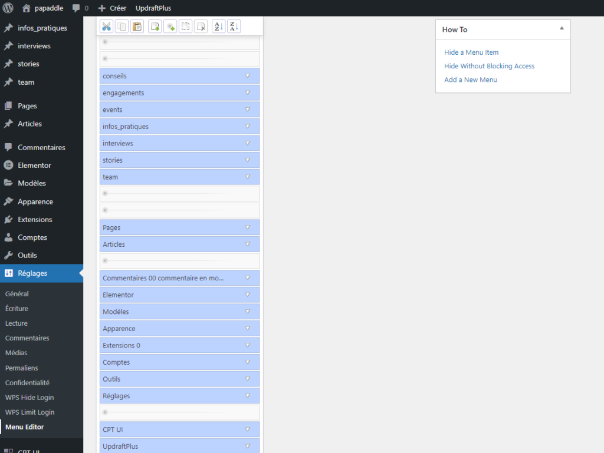Sort menu items descending Z-A
The image size is (604, 453).
(234, 27)
